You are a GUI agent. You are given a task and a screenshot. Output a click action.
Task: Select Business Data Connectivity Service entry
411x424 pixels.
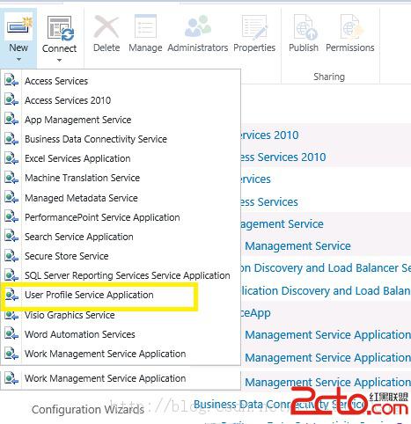click(96, 139)
